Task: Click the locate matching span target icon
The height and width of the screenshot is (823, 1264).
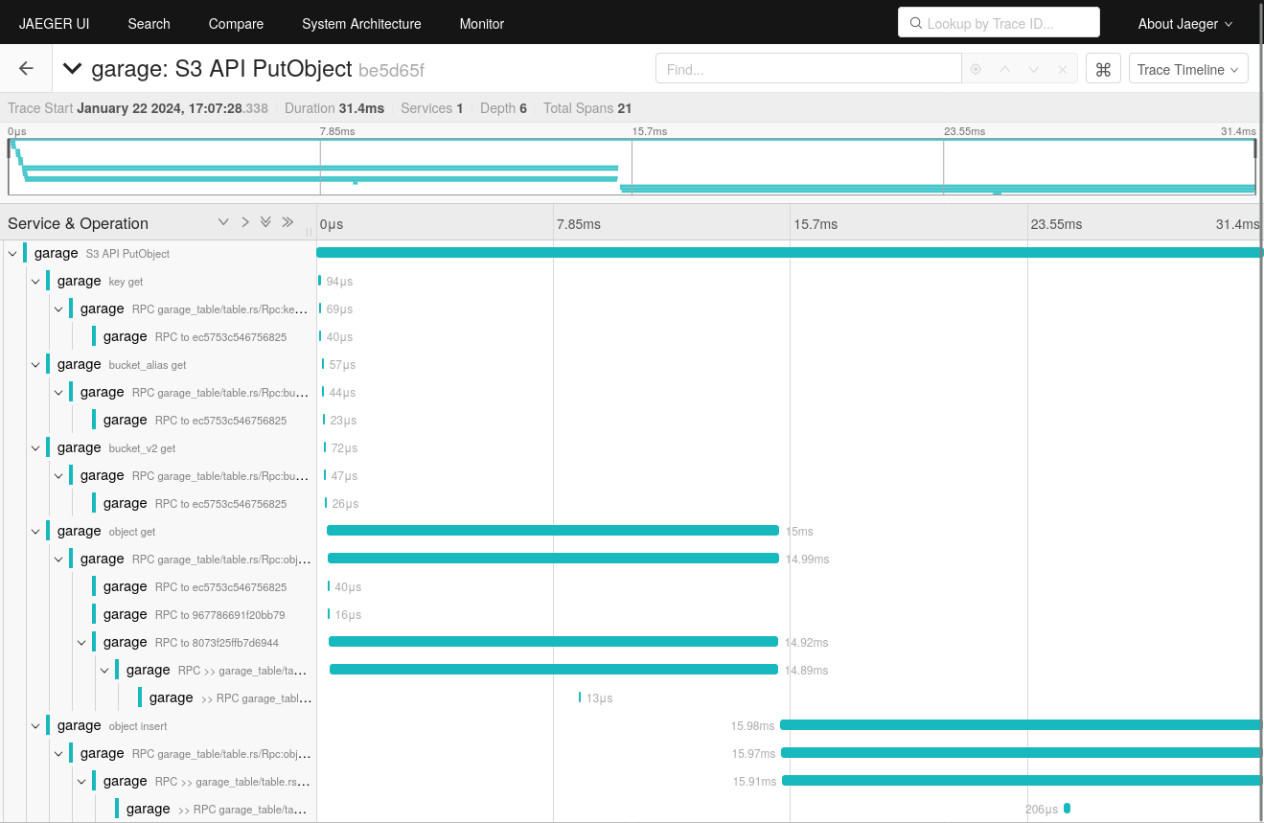Action: 976,69
